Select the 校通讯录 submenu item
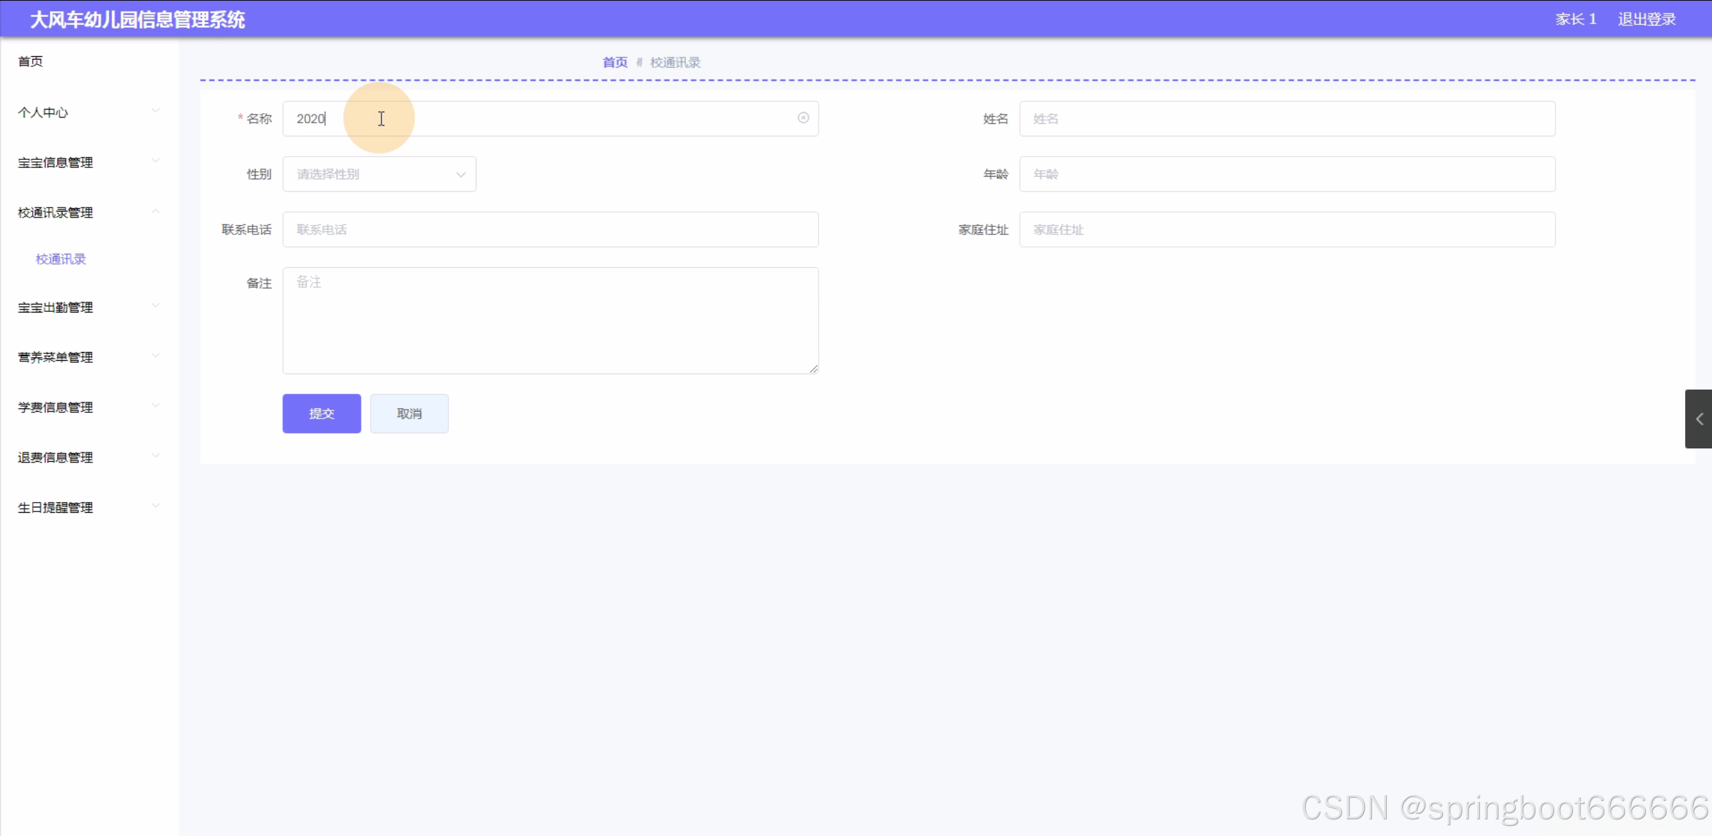The width and height of the screenshot is (1712, 836). tap(61, 259)
